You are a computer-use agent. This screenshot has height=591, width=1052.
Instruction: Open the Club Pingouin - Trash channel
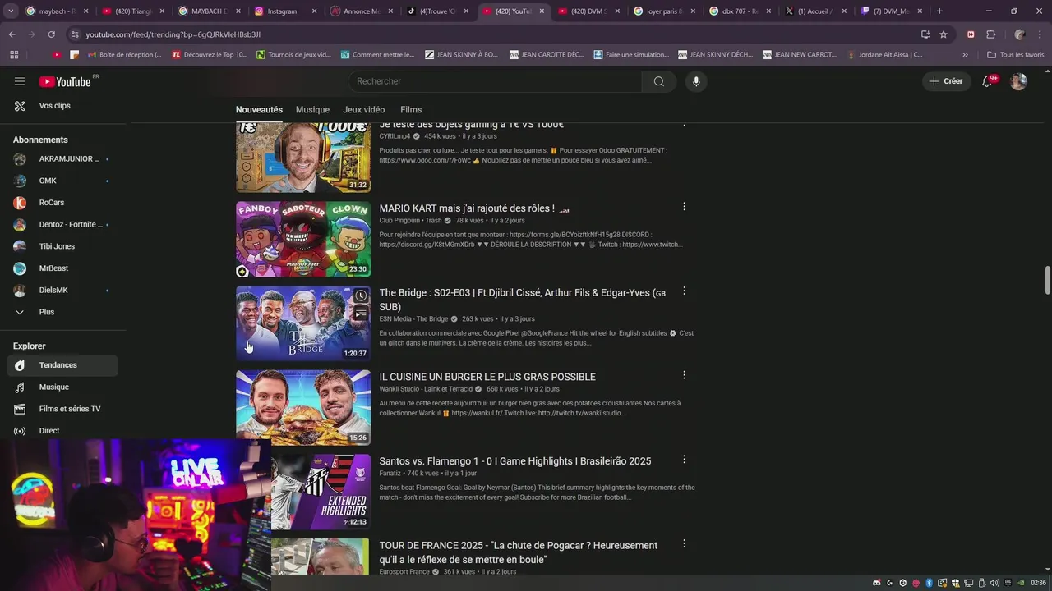[410, 221]
